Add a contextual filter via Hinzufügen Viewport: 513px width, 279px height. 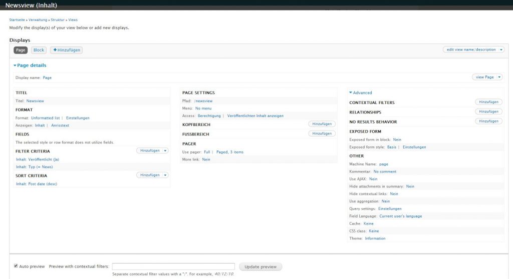pos(488,102)
